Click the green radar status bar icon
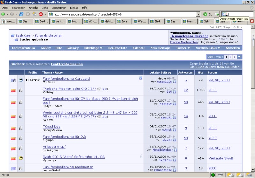This screenshot has width=255, height=178. pos(213,175)
